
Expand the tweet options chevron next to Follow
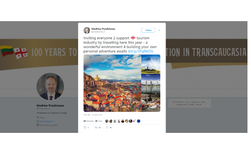[x=159, y=30]
